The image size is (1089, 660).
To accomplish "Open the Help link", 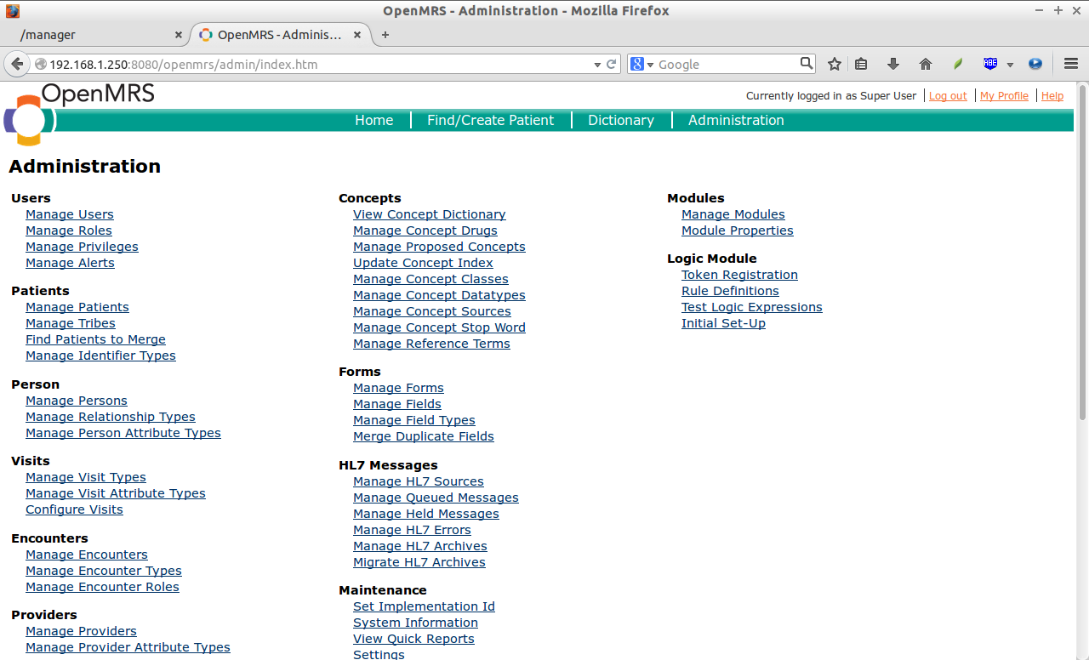I will click(1052, 96).
